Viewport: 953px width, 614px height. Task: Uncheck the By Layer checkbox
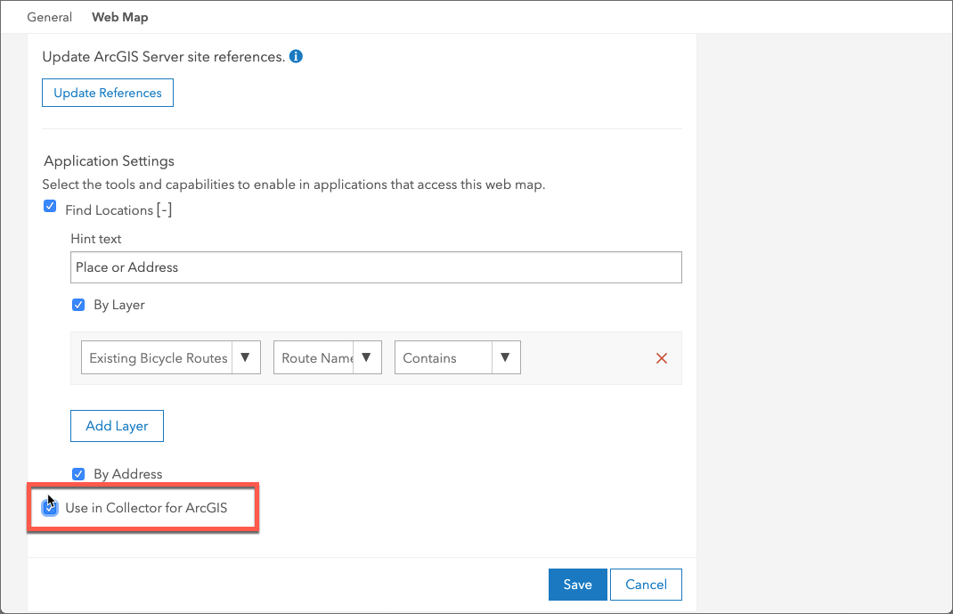point(78,305)
